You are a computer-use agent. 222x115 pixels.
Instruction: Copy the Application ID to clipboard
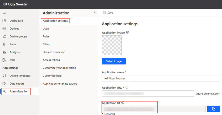click(x=214, y=109)
